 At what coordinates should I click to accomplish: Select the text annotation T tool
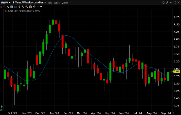[x=12, y=7]
